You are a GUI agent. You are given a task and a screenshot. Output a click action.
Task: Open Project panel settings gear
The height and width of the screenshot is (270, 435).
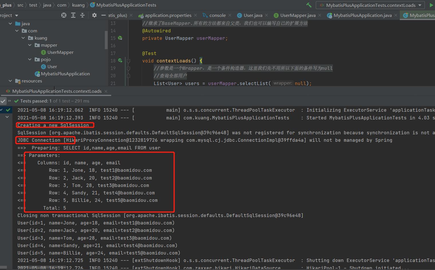click(x=94, y=15)
